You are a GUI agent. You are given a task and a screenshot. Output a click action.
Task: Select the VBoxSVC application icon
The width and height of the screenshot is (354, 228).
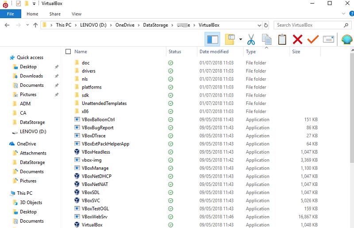pyautogui.click(x=77, y=200)
